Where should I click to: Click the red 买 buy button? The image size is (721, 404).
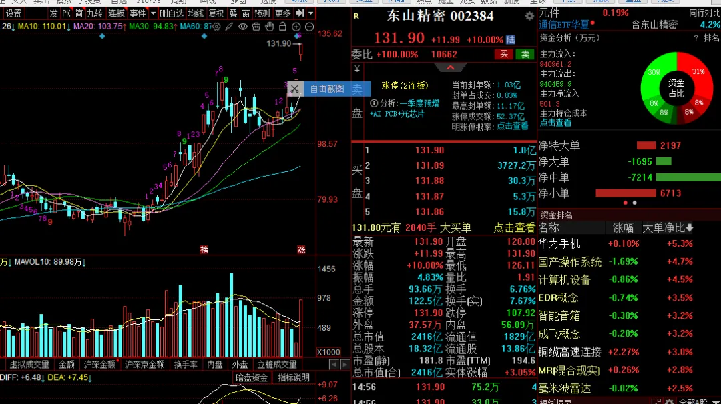pos(504,54)
